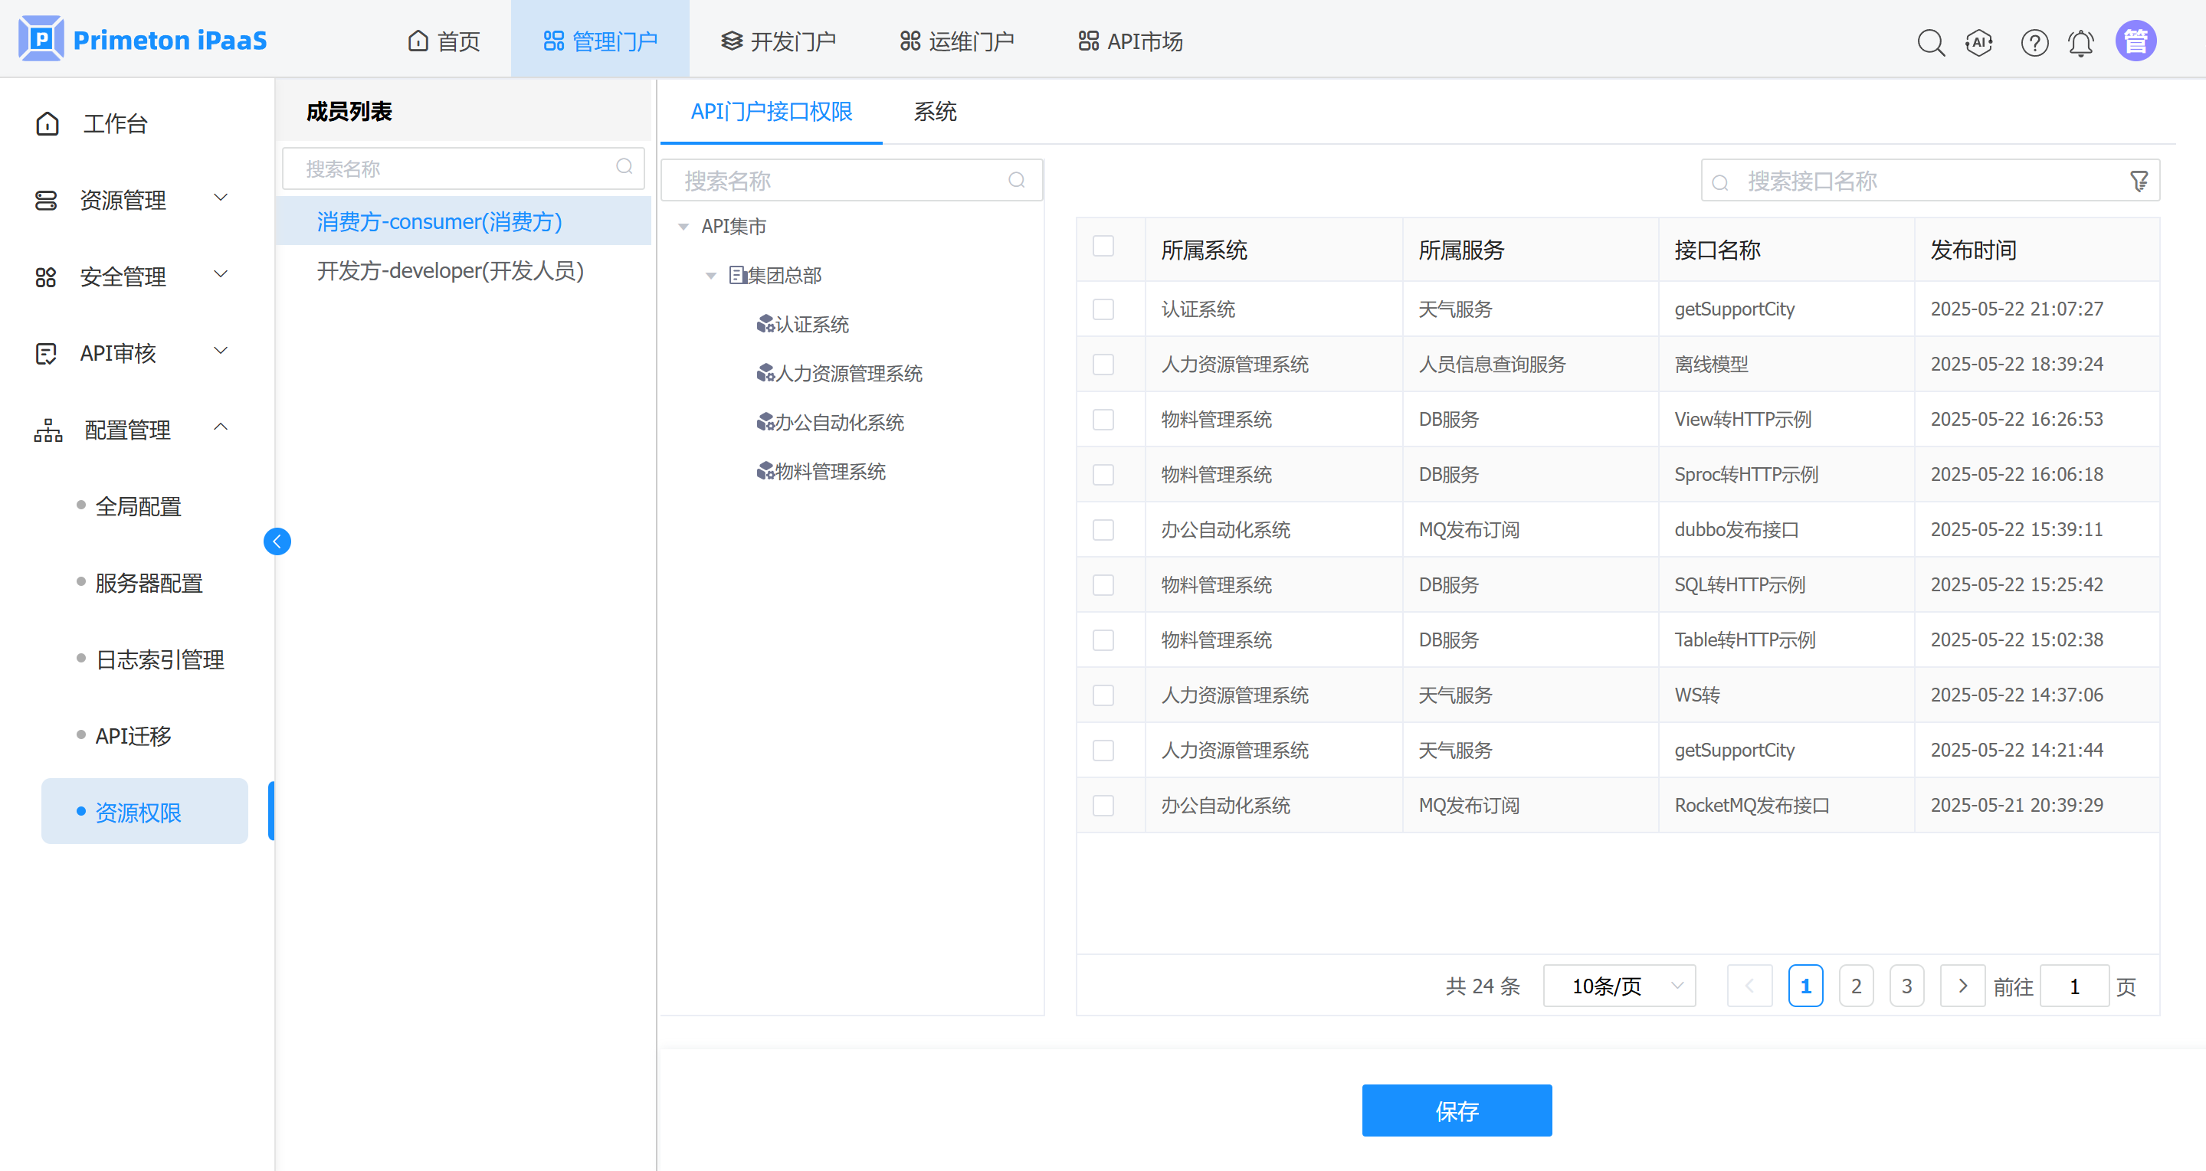Open the 运维门户 top menu

956,41
